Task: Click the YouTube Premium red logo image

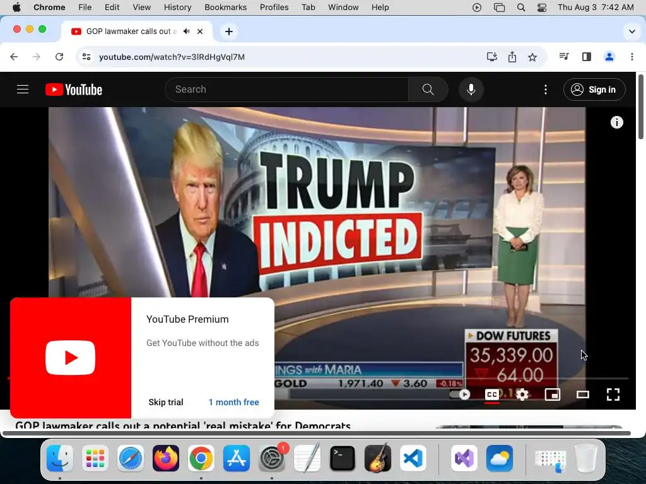Action: coord(71,358)
